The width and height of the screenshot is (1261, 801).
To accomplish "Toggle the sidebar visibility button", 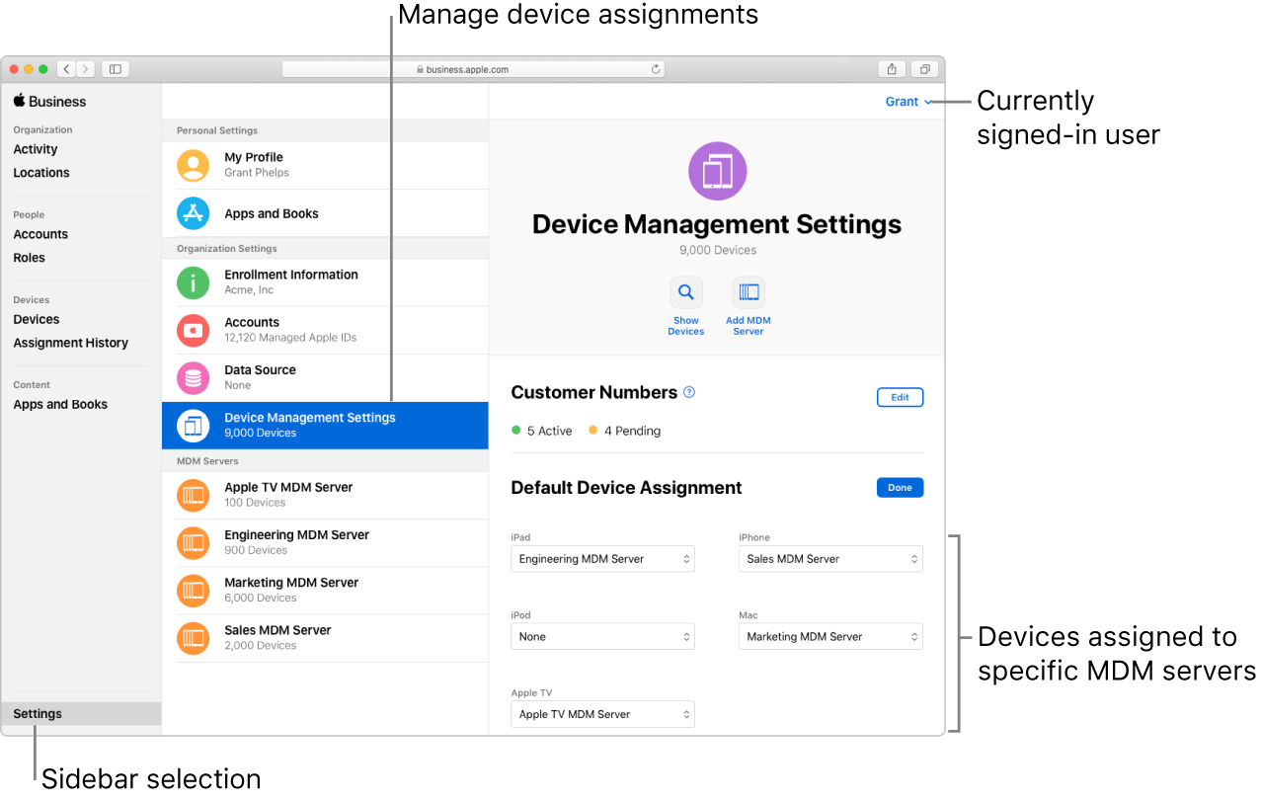I will click(x=114, y=68).
